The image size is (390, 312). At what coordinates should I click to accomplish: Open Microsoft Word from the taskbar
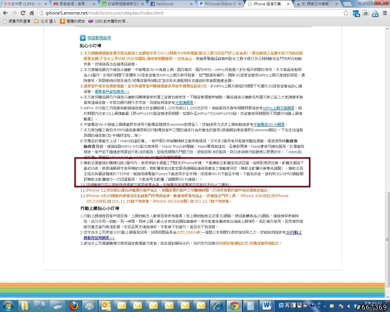(267, 306)
